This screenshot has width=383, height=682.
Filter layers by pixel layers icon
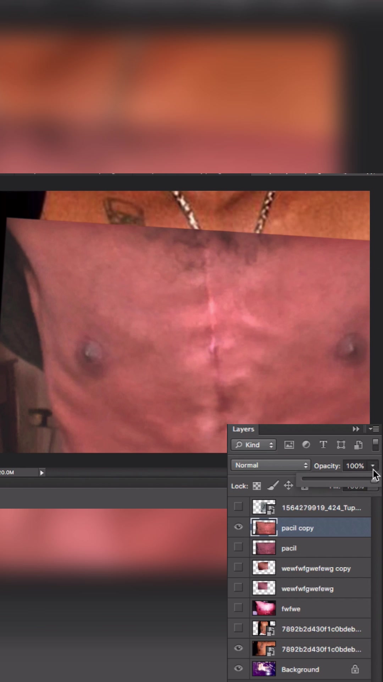tap(289, 445)
